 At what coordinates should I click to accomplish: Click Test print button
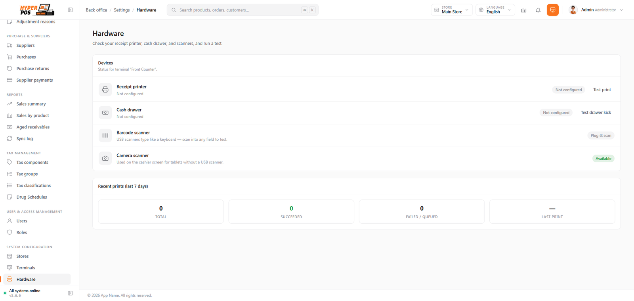pos(602,90)
